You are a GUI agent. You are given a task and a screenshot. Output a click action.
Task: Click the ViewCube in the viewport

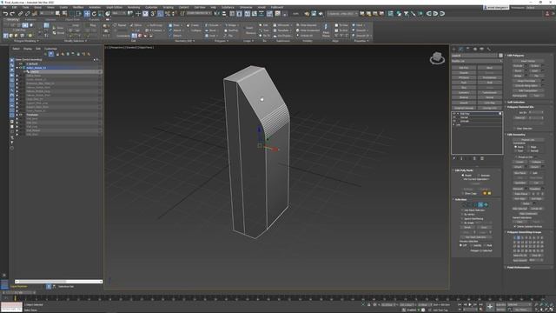click(437, 58)
